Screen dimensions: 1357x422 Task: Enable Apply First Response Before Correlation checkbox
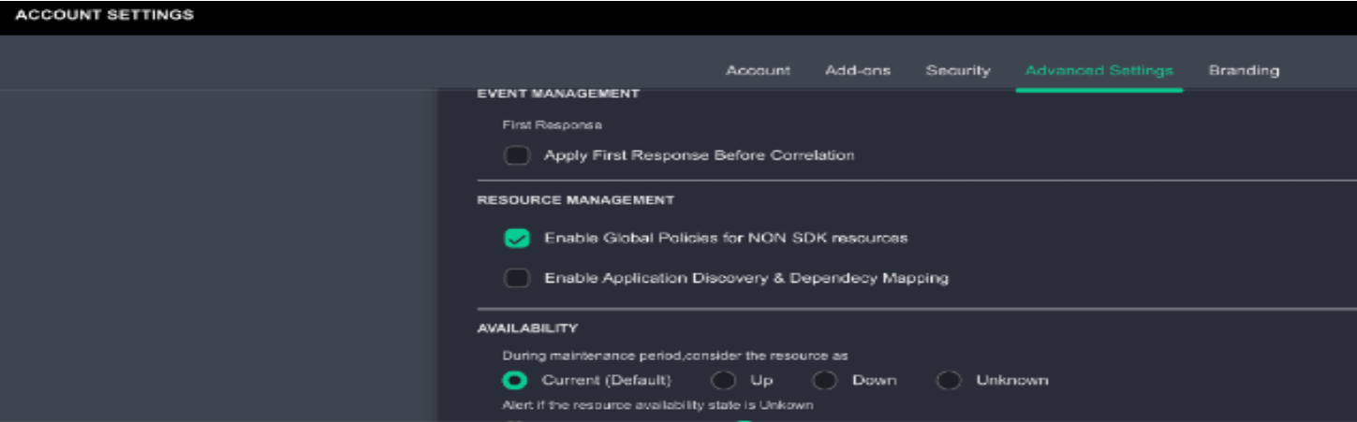pos(517,155)
